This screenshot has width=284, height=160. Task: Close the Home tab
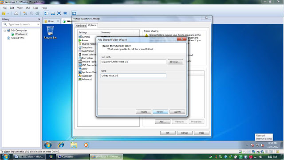58,21
